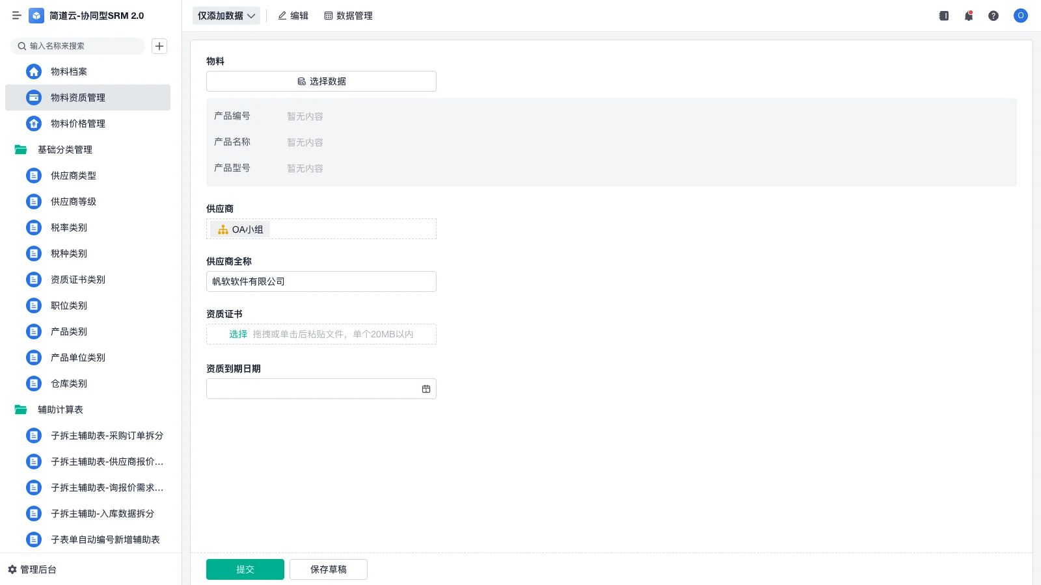Click the form icon beside 税率类别
The height and width of the screenshot is (585, 1041).
pos(34,227)
